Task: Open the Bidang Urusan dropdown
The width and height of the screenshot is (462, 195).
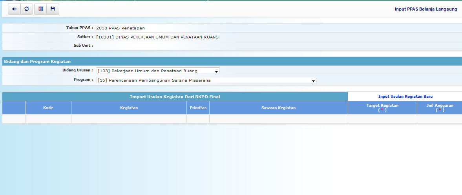Action: pos(157,71)
